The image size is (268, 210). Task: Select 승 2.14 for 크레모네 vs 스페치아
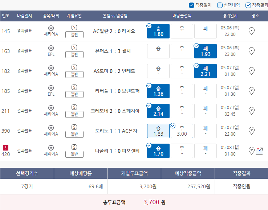click(158, 111)
